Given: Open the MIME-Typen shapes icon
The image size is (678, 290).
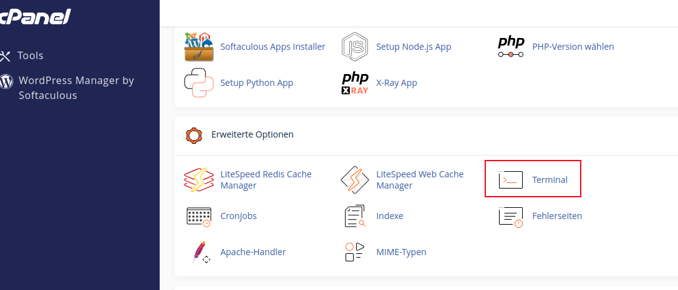Looking at the screenshot, I should coord(355,252).
